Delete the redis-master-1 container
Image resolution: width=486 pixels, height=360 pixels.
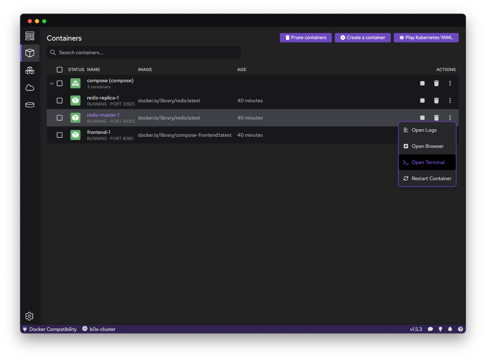coord(436,118)
